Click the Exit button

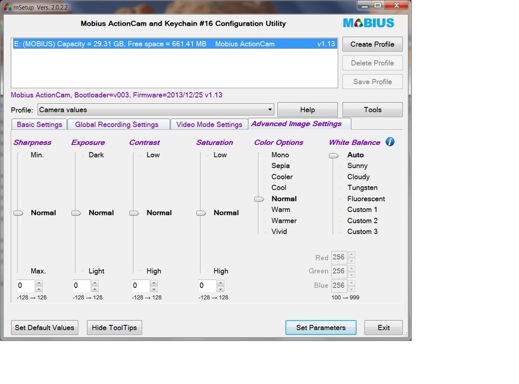click(x=384, y=327)
